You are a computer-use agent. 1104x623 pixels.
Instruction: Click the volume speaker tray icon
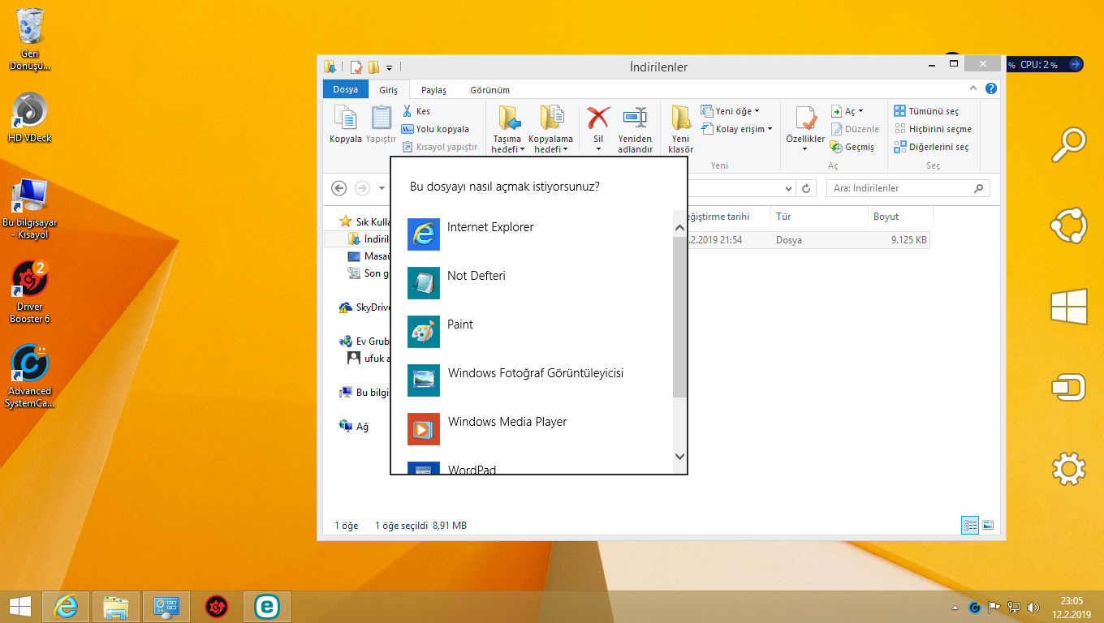click(1033, 607)
